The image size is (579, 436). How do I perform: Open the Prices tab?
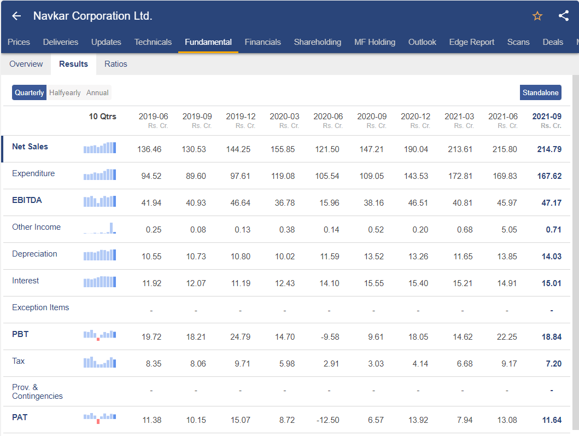coord(19,42)
